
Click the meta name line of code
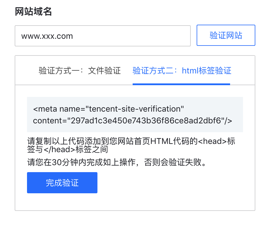108,109
